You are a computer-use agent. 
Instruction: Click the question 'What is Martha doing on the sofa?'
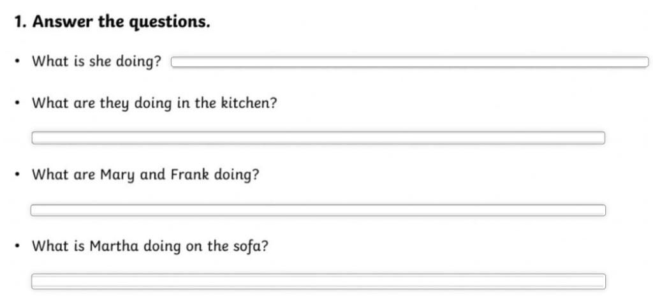tap(150, 246)
